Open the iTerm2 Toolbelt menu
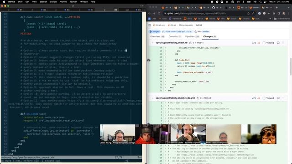This screenshot has width=292, height=164. click(x=73, y=2)
